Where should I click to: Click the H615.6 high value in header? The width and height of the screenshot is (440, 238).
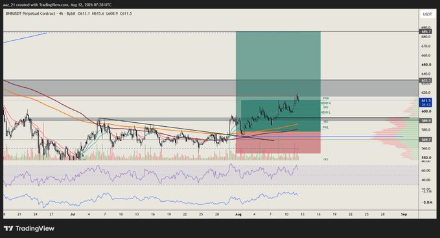point(98,14)
